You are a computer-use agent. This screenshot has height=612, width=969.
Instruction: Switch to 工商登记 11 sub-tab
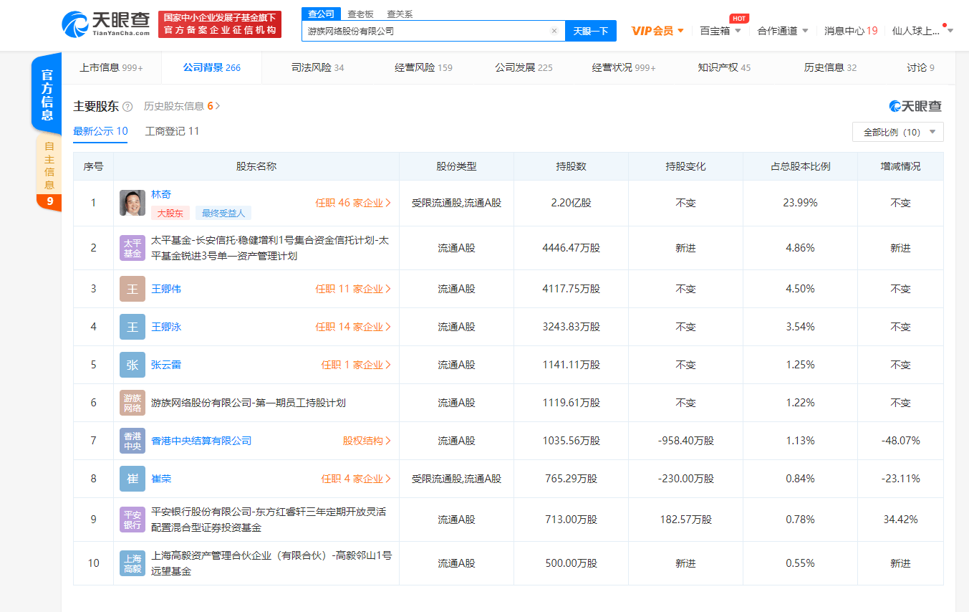point(172,131)
